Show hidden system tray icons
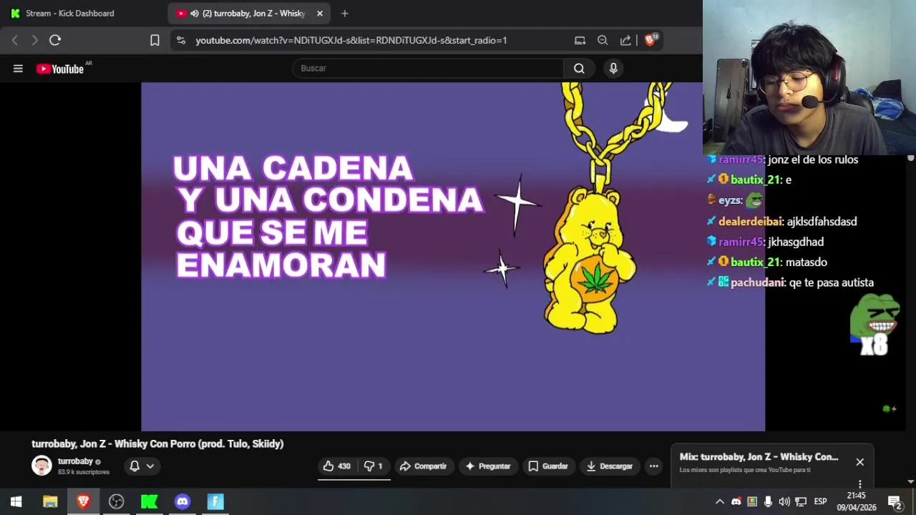This screenshot has height=515, width=916. (720, 501)
